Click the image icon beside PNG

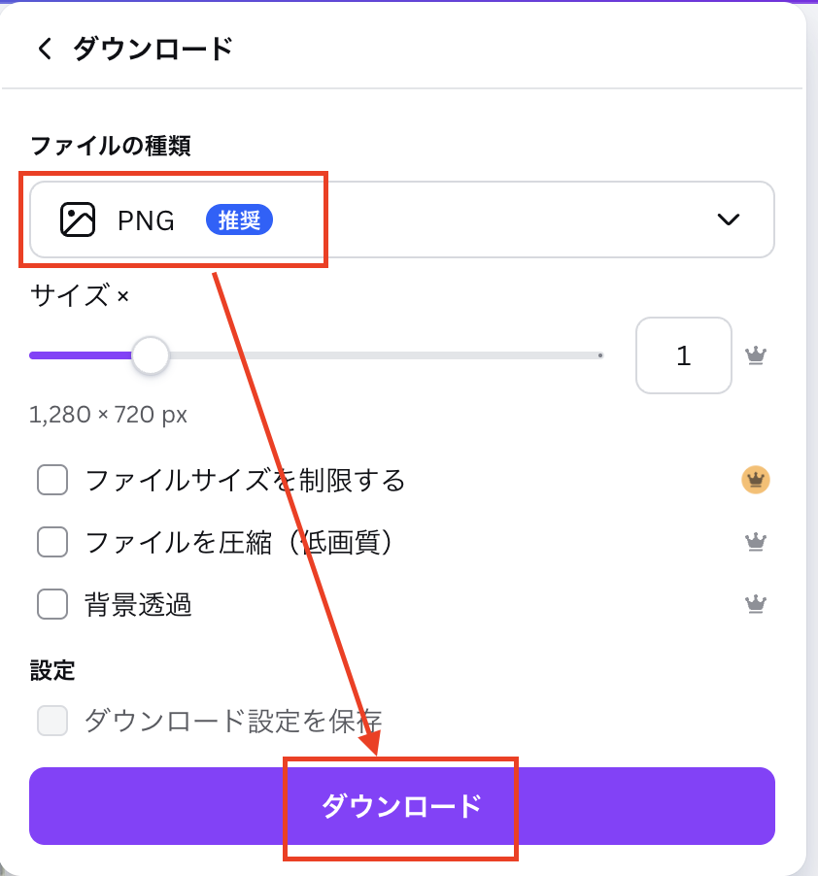78,219
